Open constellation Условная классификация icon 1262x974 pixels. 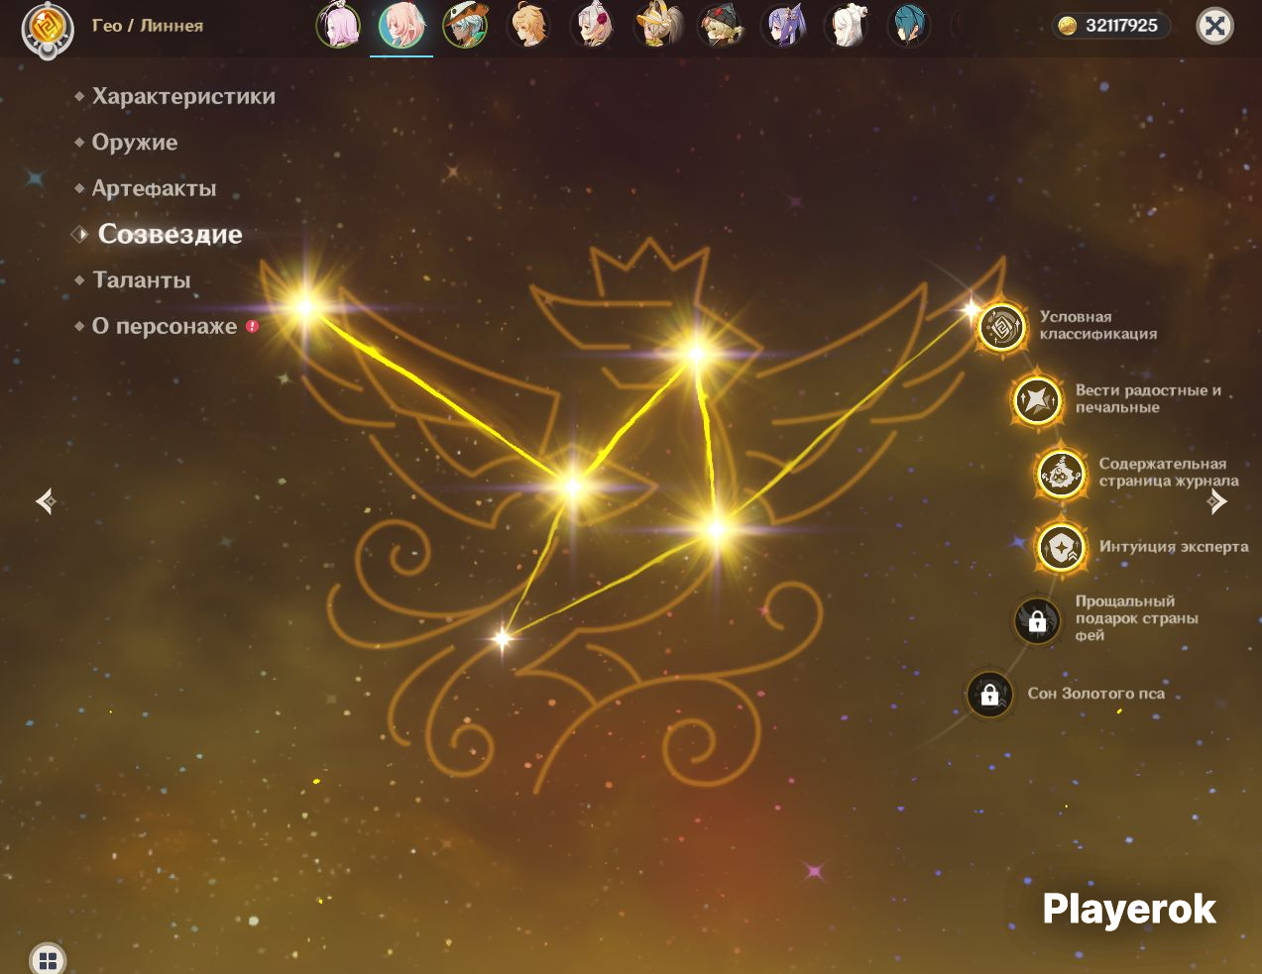[x=1001, y=327]
